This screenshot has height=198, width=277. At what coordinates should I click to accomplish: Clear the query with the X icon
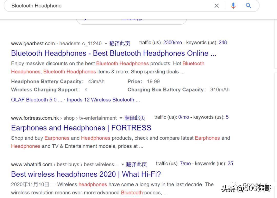tap(216, 5)
